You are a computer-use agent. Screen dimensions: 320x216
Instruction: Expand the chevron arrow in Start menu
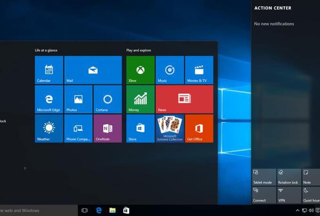[25, 168]
